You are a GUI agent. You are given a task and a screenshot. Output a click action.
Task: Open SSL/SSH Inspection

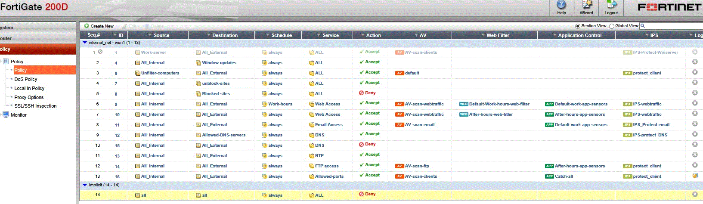[35, 106]
